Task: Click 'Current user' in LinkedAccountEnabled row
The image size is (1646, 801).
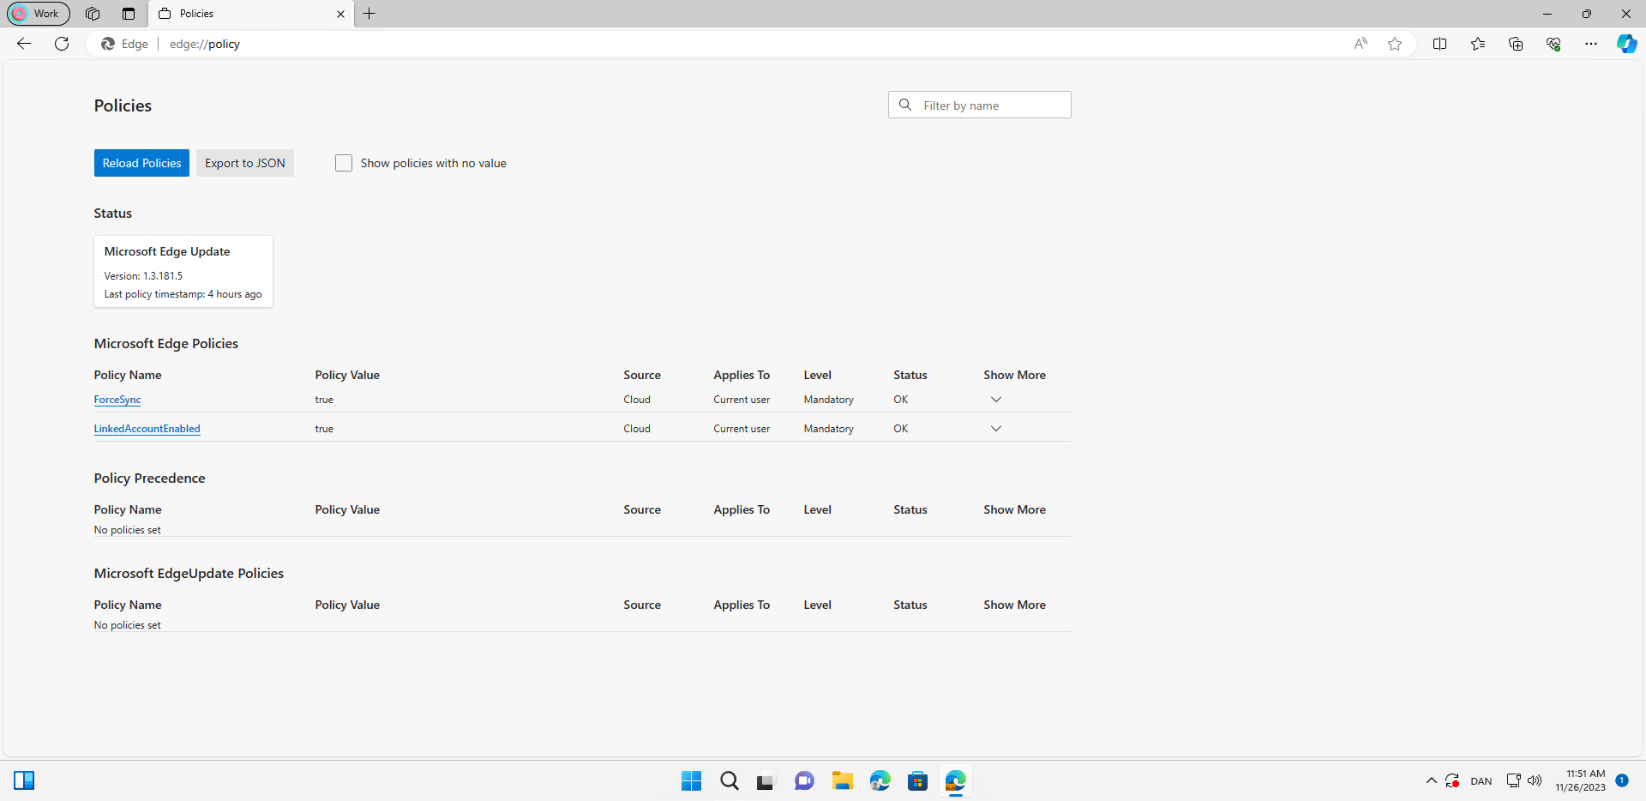Action: [x=742, y=429]
